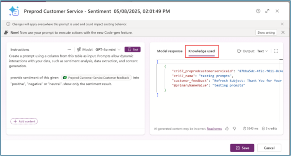Click the credits icon beside 3 credits

pyautogui.click(x=263, y=128)
